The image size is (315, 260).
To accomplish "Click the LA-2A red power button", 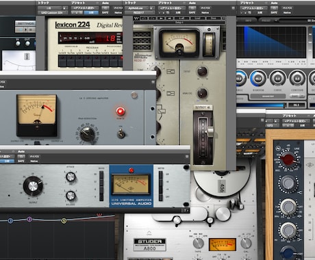I will tap(121, 112).
